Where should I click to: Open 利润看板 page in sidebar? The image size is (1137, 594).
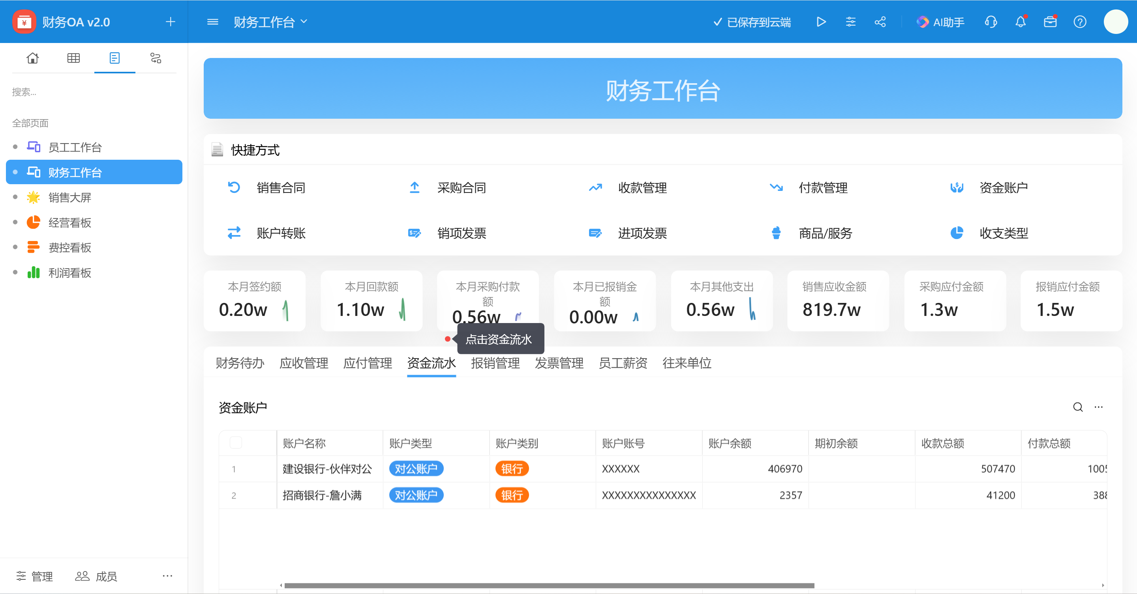point(94,273)
